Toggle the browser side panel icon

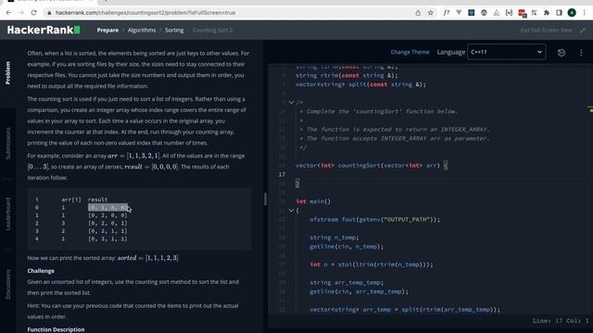pos(559,13)
